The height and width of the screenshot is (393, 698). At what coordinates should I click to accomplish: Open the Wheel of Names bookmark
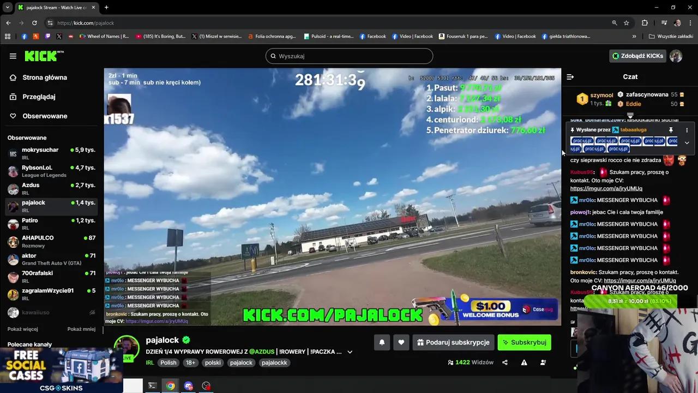[x=104, y=37]
